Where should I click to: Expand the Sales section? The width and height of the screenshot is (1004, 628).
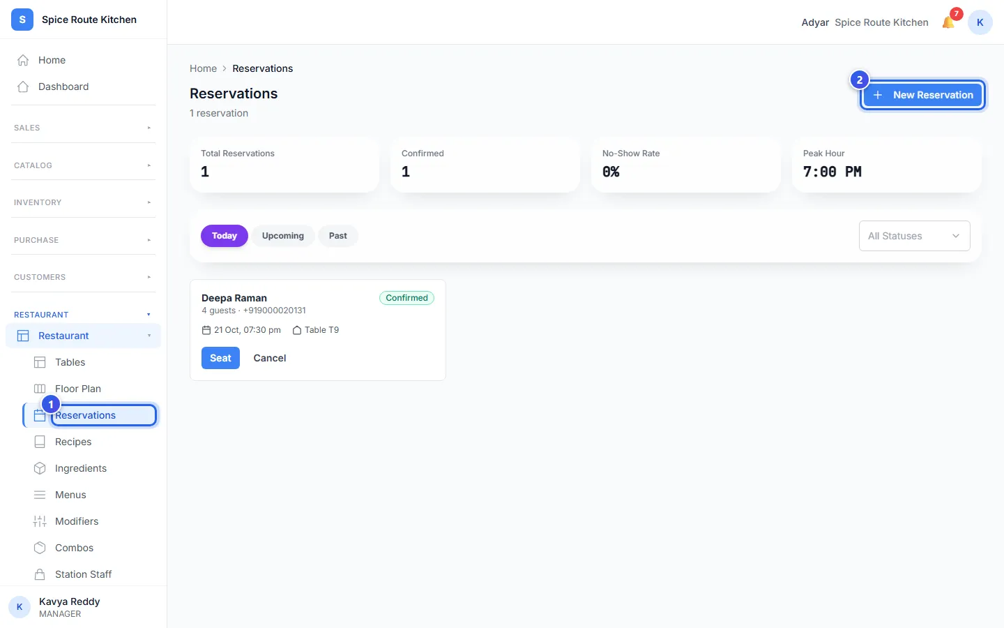point(84,128)
